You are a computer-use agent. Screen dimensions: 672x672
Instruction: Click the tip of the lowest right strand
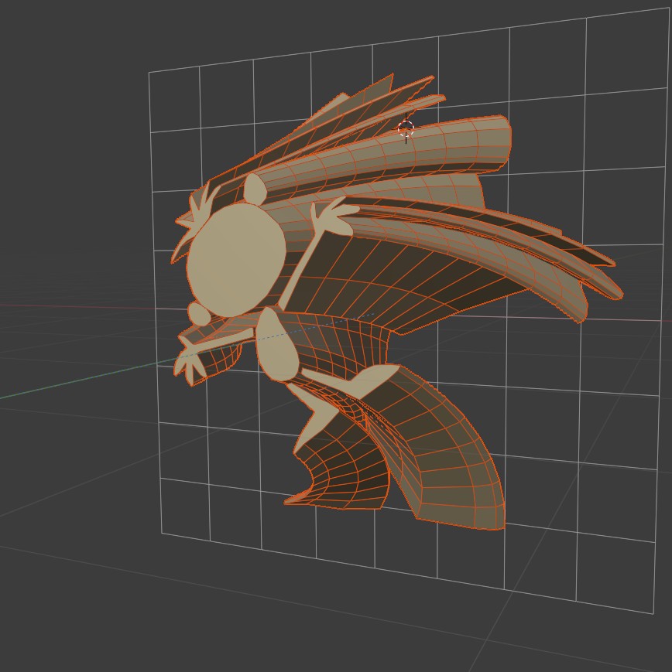click(x=582, y=319)
